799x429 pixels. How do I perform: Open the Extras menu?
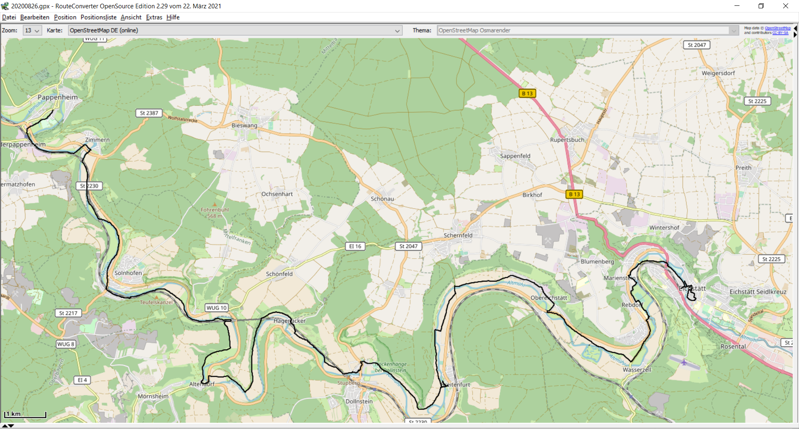154,17
